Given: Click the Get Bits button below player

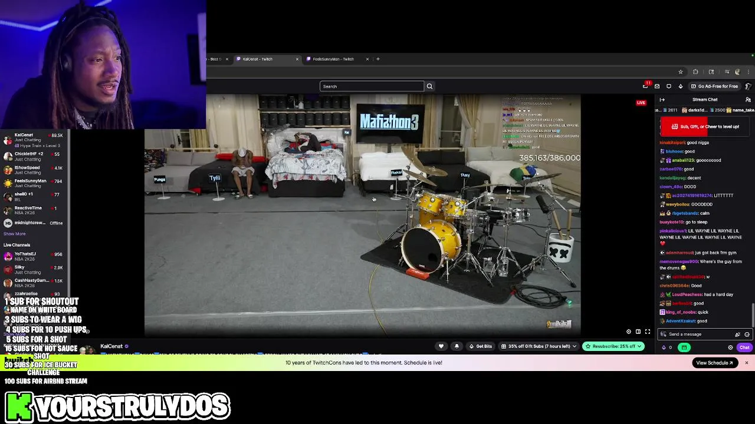Looking at the screenshot, I should point(480,346).
